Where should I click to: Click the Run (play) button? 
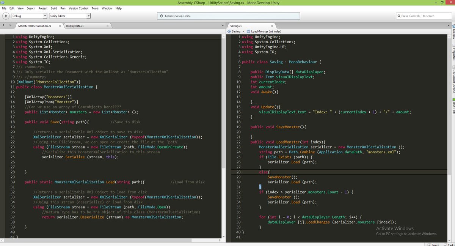coord(6,16)
